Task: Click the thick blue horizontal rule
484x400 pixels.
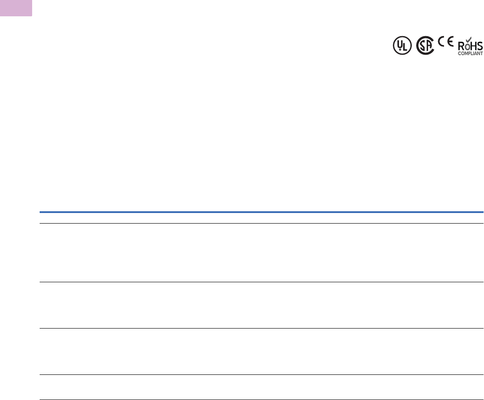Action: [262, 213]
